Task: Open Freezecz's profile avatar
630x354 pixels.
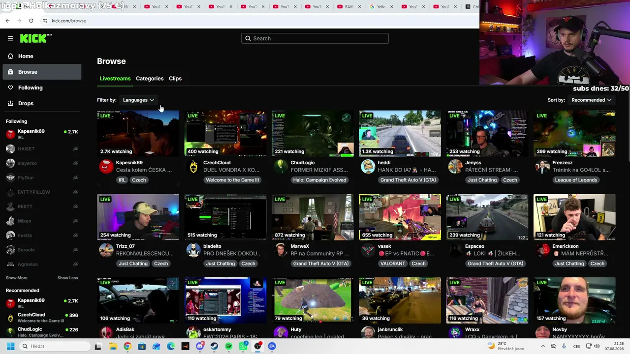Action: (x=542, y=167)
